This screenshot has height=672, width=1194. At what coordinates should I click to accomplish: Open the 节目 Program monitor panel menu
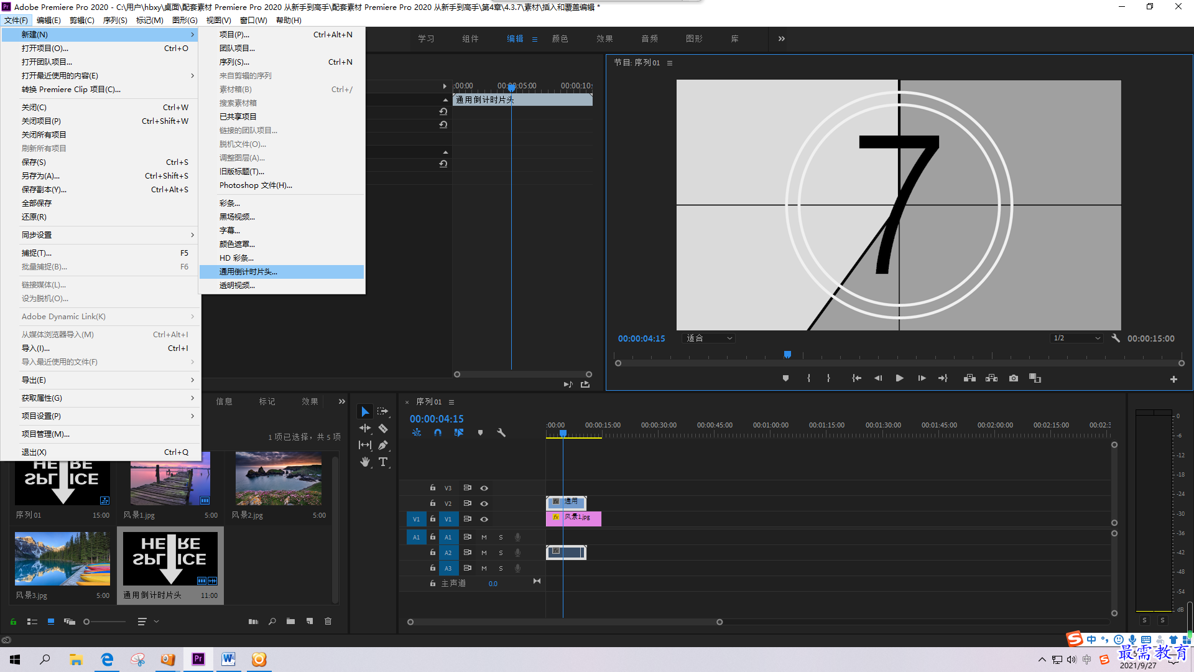pos(670,63)
